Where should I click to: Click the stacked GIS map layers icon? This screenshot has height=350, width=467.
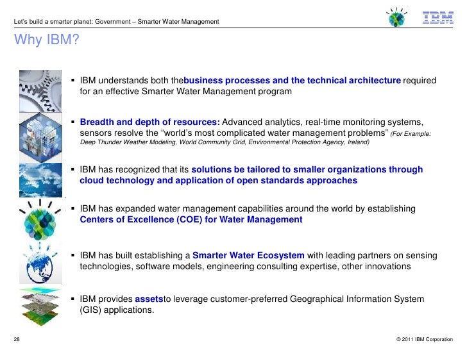(x=40, y=306)
